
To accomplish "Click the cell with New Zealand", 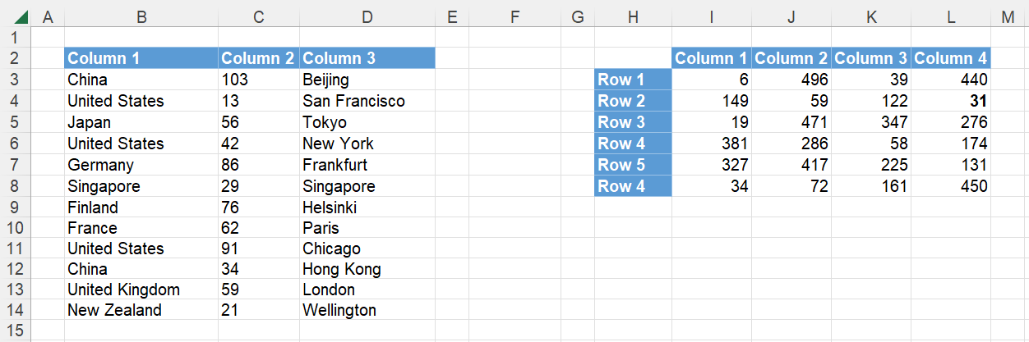I will click(x=141, y=310).
